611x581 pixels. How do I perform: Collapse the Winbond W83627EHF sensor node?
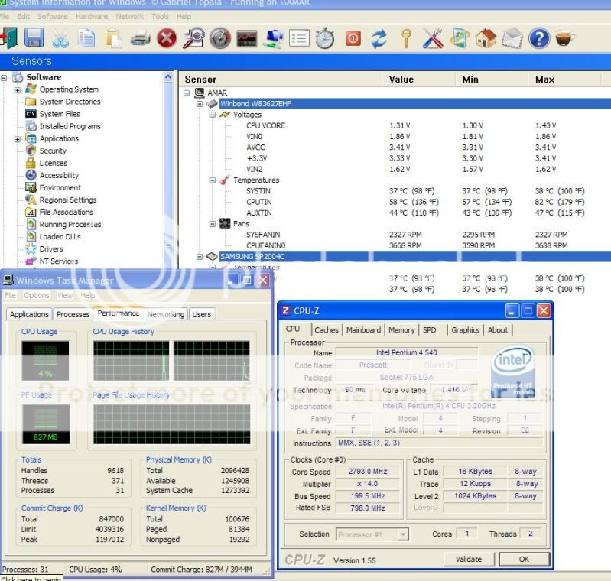[x=200, y=104]
